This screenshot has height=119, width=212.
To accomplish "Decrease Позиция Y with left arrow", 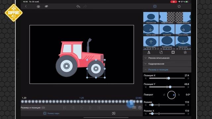I will click(x=146, y=87).
